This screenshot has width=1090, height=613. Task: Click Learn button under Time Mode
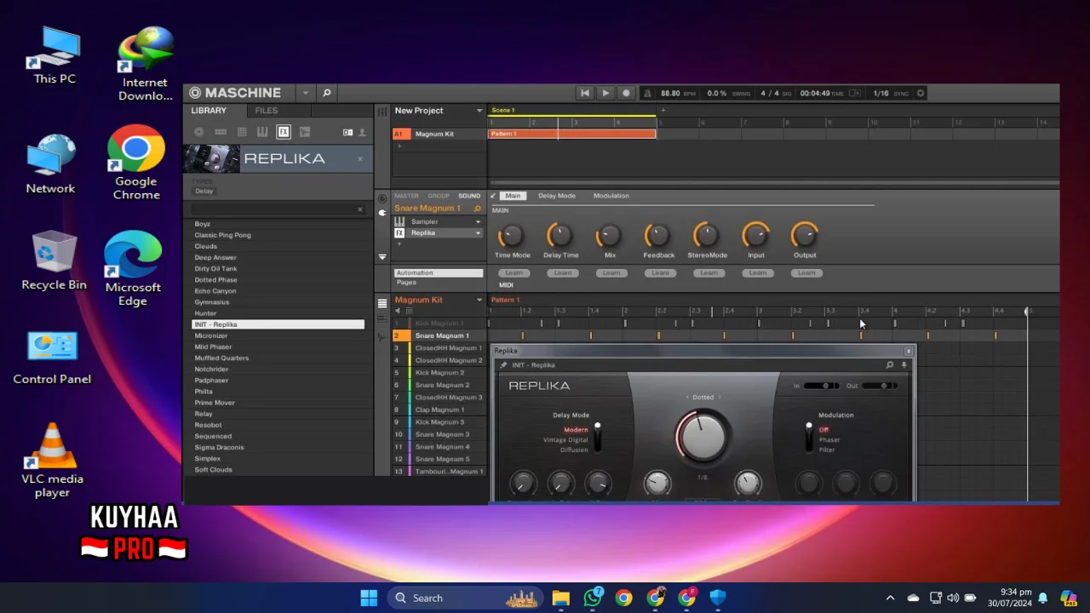[x=513, y=273]
